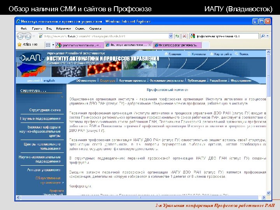
Task: Click the magnifier Search button
Action: pos(263,36)
